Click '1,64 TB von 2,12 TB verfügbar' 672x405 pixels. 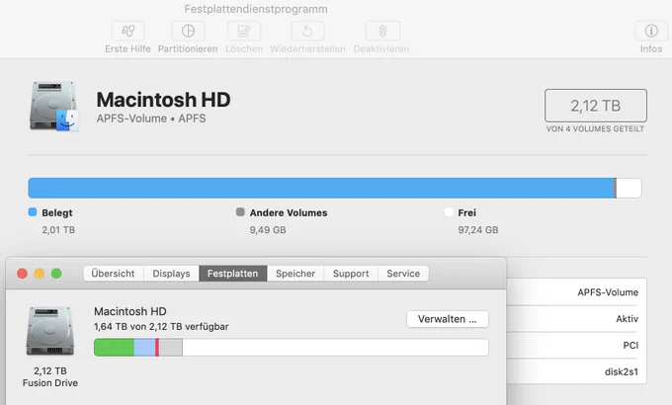click(161, 327)
